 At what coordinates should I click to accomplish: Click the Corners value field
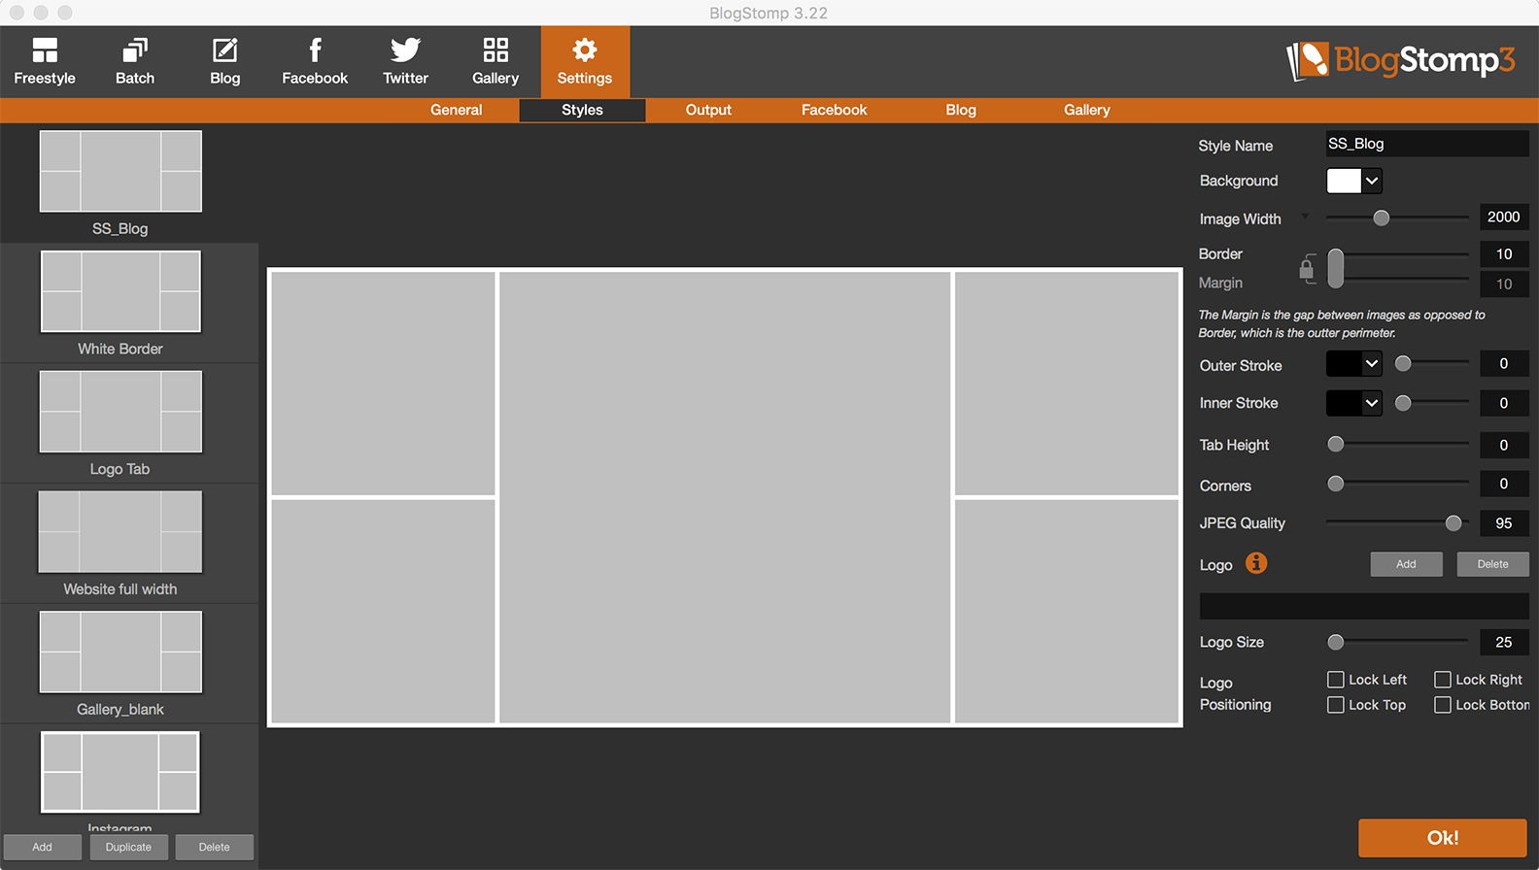[x=1504, y=484]
